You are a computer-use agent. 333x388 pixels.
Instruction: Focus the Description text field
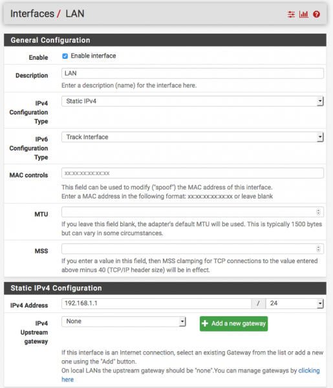(193, 74)
